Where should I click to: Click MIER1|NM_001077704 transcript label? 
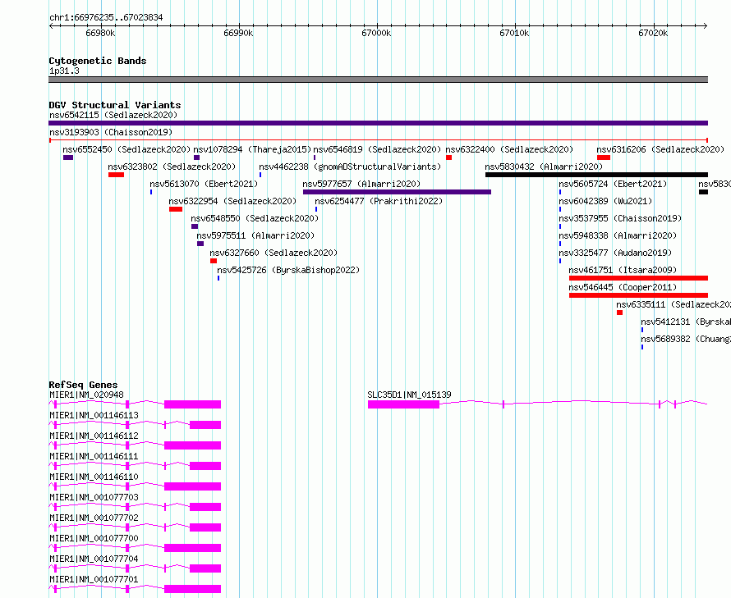[94, 559]
